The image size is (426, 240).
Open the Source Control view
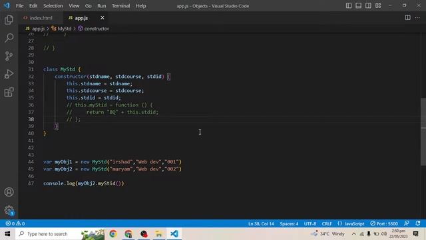(x=9, y=56)
